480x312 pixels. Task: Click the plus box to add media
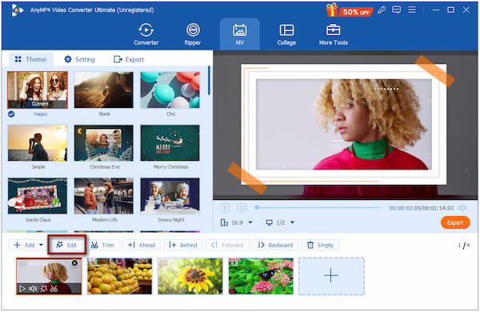[331, 276]
